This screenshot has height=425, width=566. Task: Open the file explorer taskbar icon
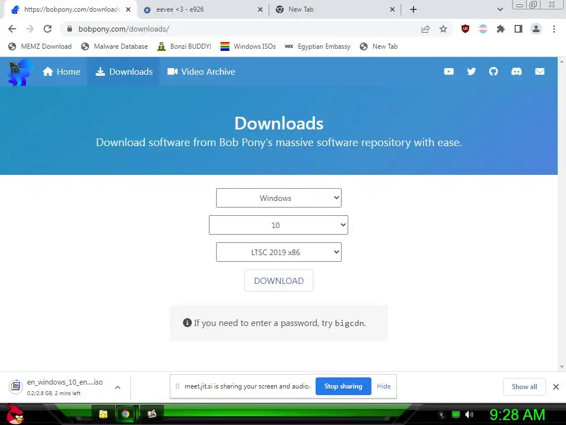pos(103,414)
